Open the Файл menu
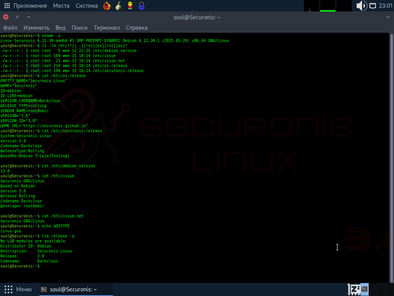Screen dimensions: 394x296 click(x=10, y=28)
